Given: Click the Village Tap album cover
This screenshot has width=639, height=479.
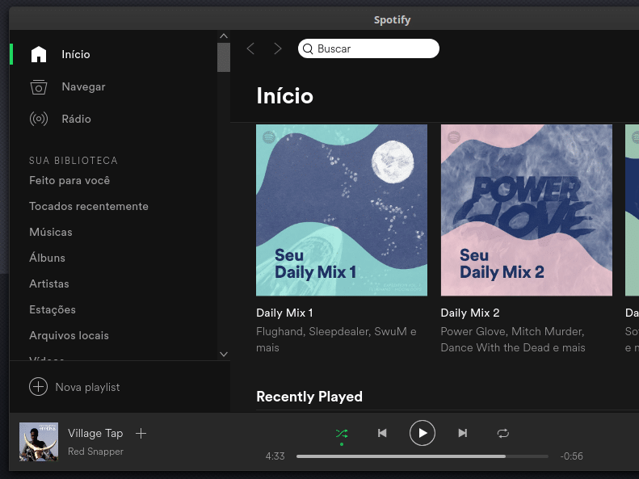Looking at the screenshot, I should 39,442.
